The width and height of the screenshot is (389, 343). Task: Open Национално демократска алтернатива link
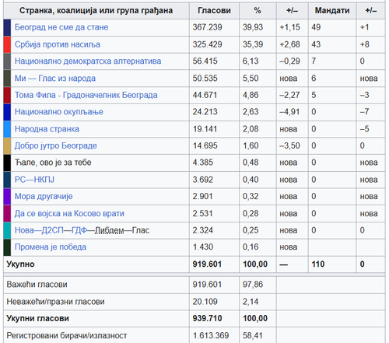pyautogui.click(x=88, y=61)
